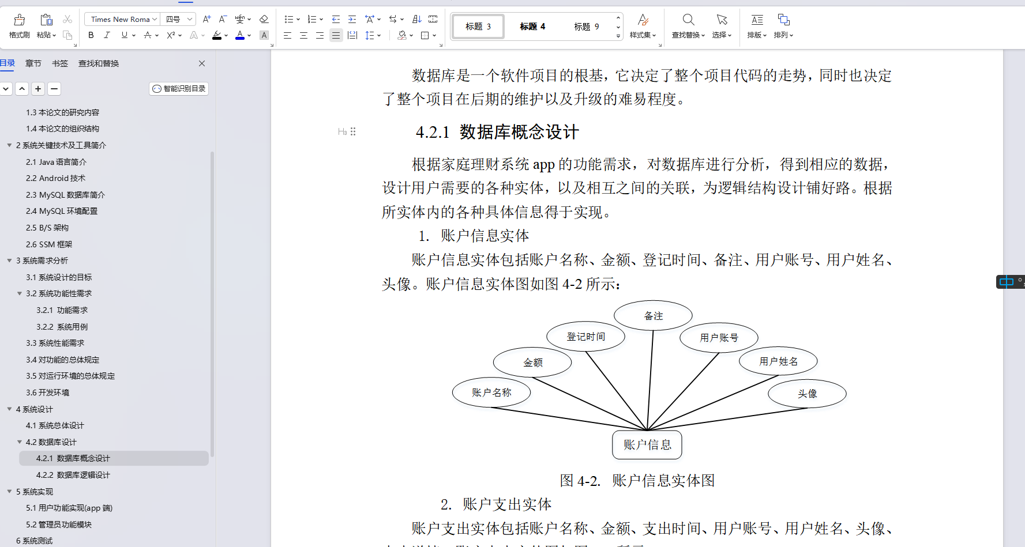
Task: Click the Style Set (样式集) icon
Action: [x=643, y=20]
